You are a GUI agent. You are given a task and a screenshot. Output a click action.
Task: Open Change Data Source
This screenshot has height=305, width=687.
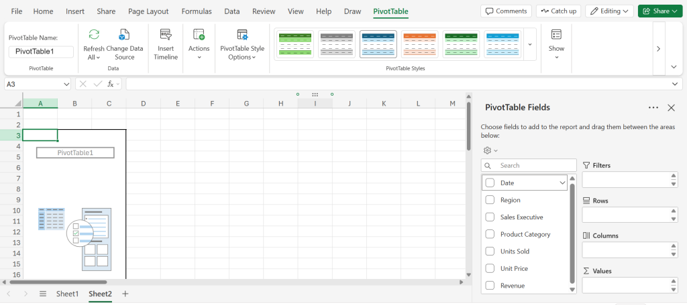[x=124, y=35]
